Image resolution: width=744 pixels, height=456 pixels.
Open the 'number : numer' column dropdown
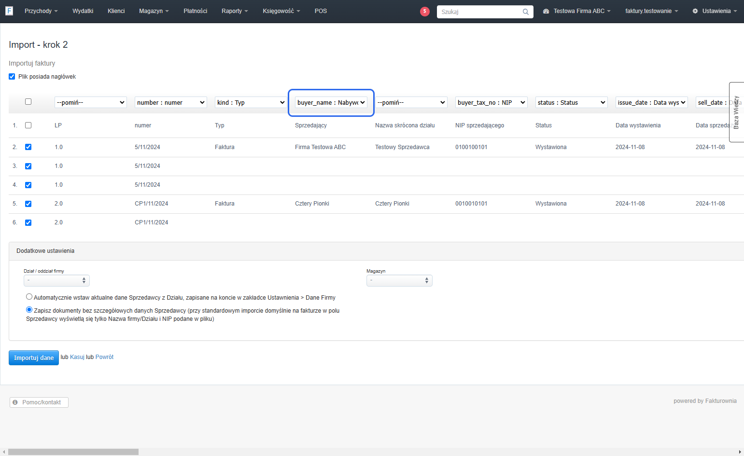[171, 102]
